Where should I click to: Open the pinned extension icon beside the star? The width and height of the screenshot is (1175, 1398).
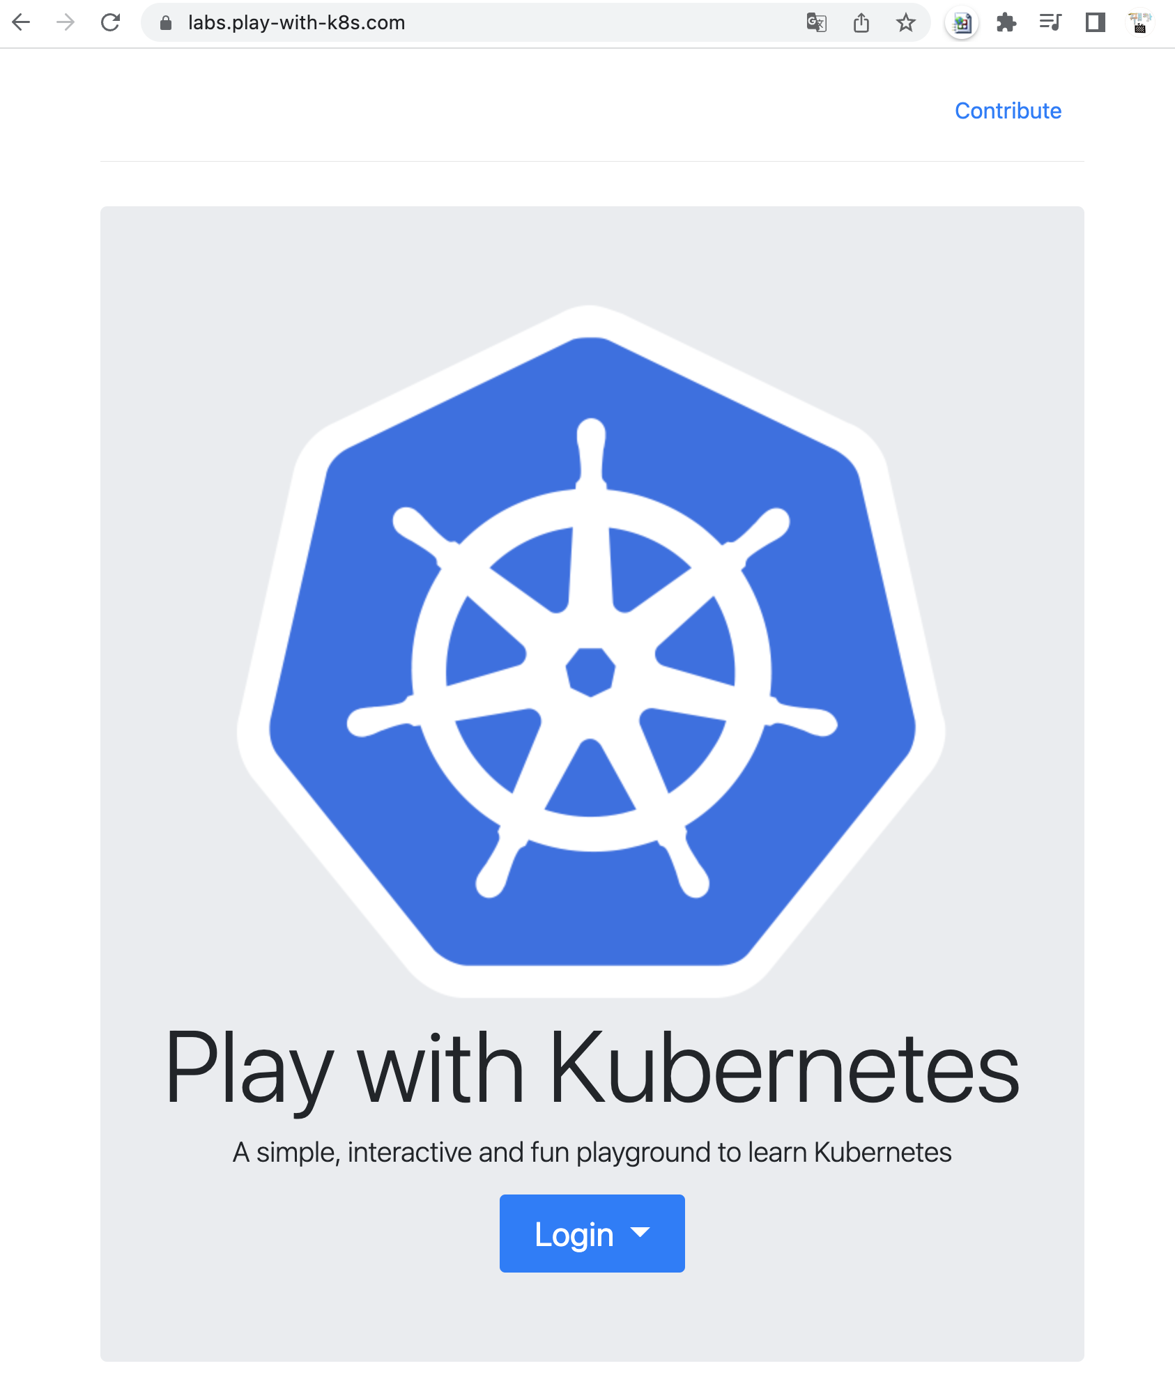point(962,23)
